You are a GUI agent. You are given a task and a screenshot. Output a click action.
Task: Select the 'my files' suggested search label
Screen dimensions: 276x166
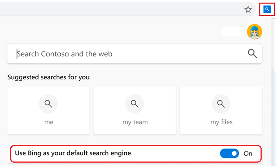(221, 122)
